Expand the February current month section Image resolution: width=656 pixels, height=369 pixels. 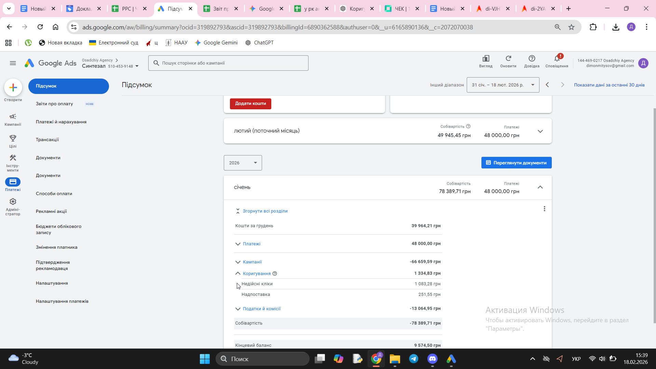pyautogui.click(x=540, y=131)
